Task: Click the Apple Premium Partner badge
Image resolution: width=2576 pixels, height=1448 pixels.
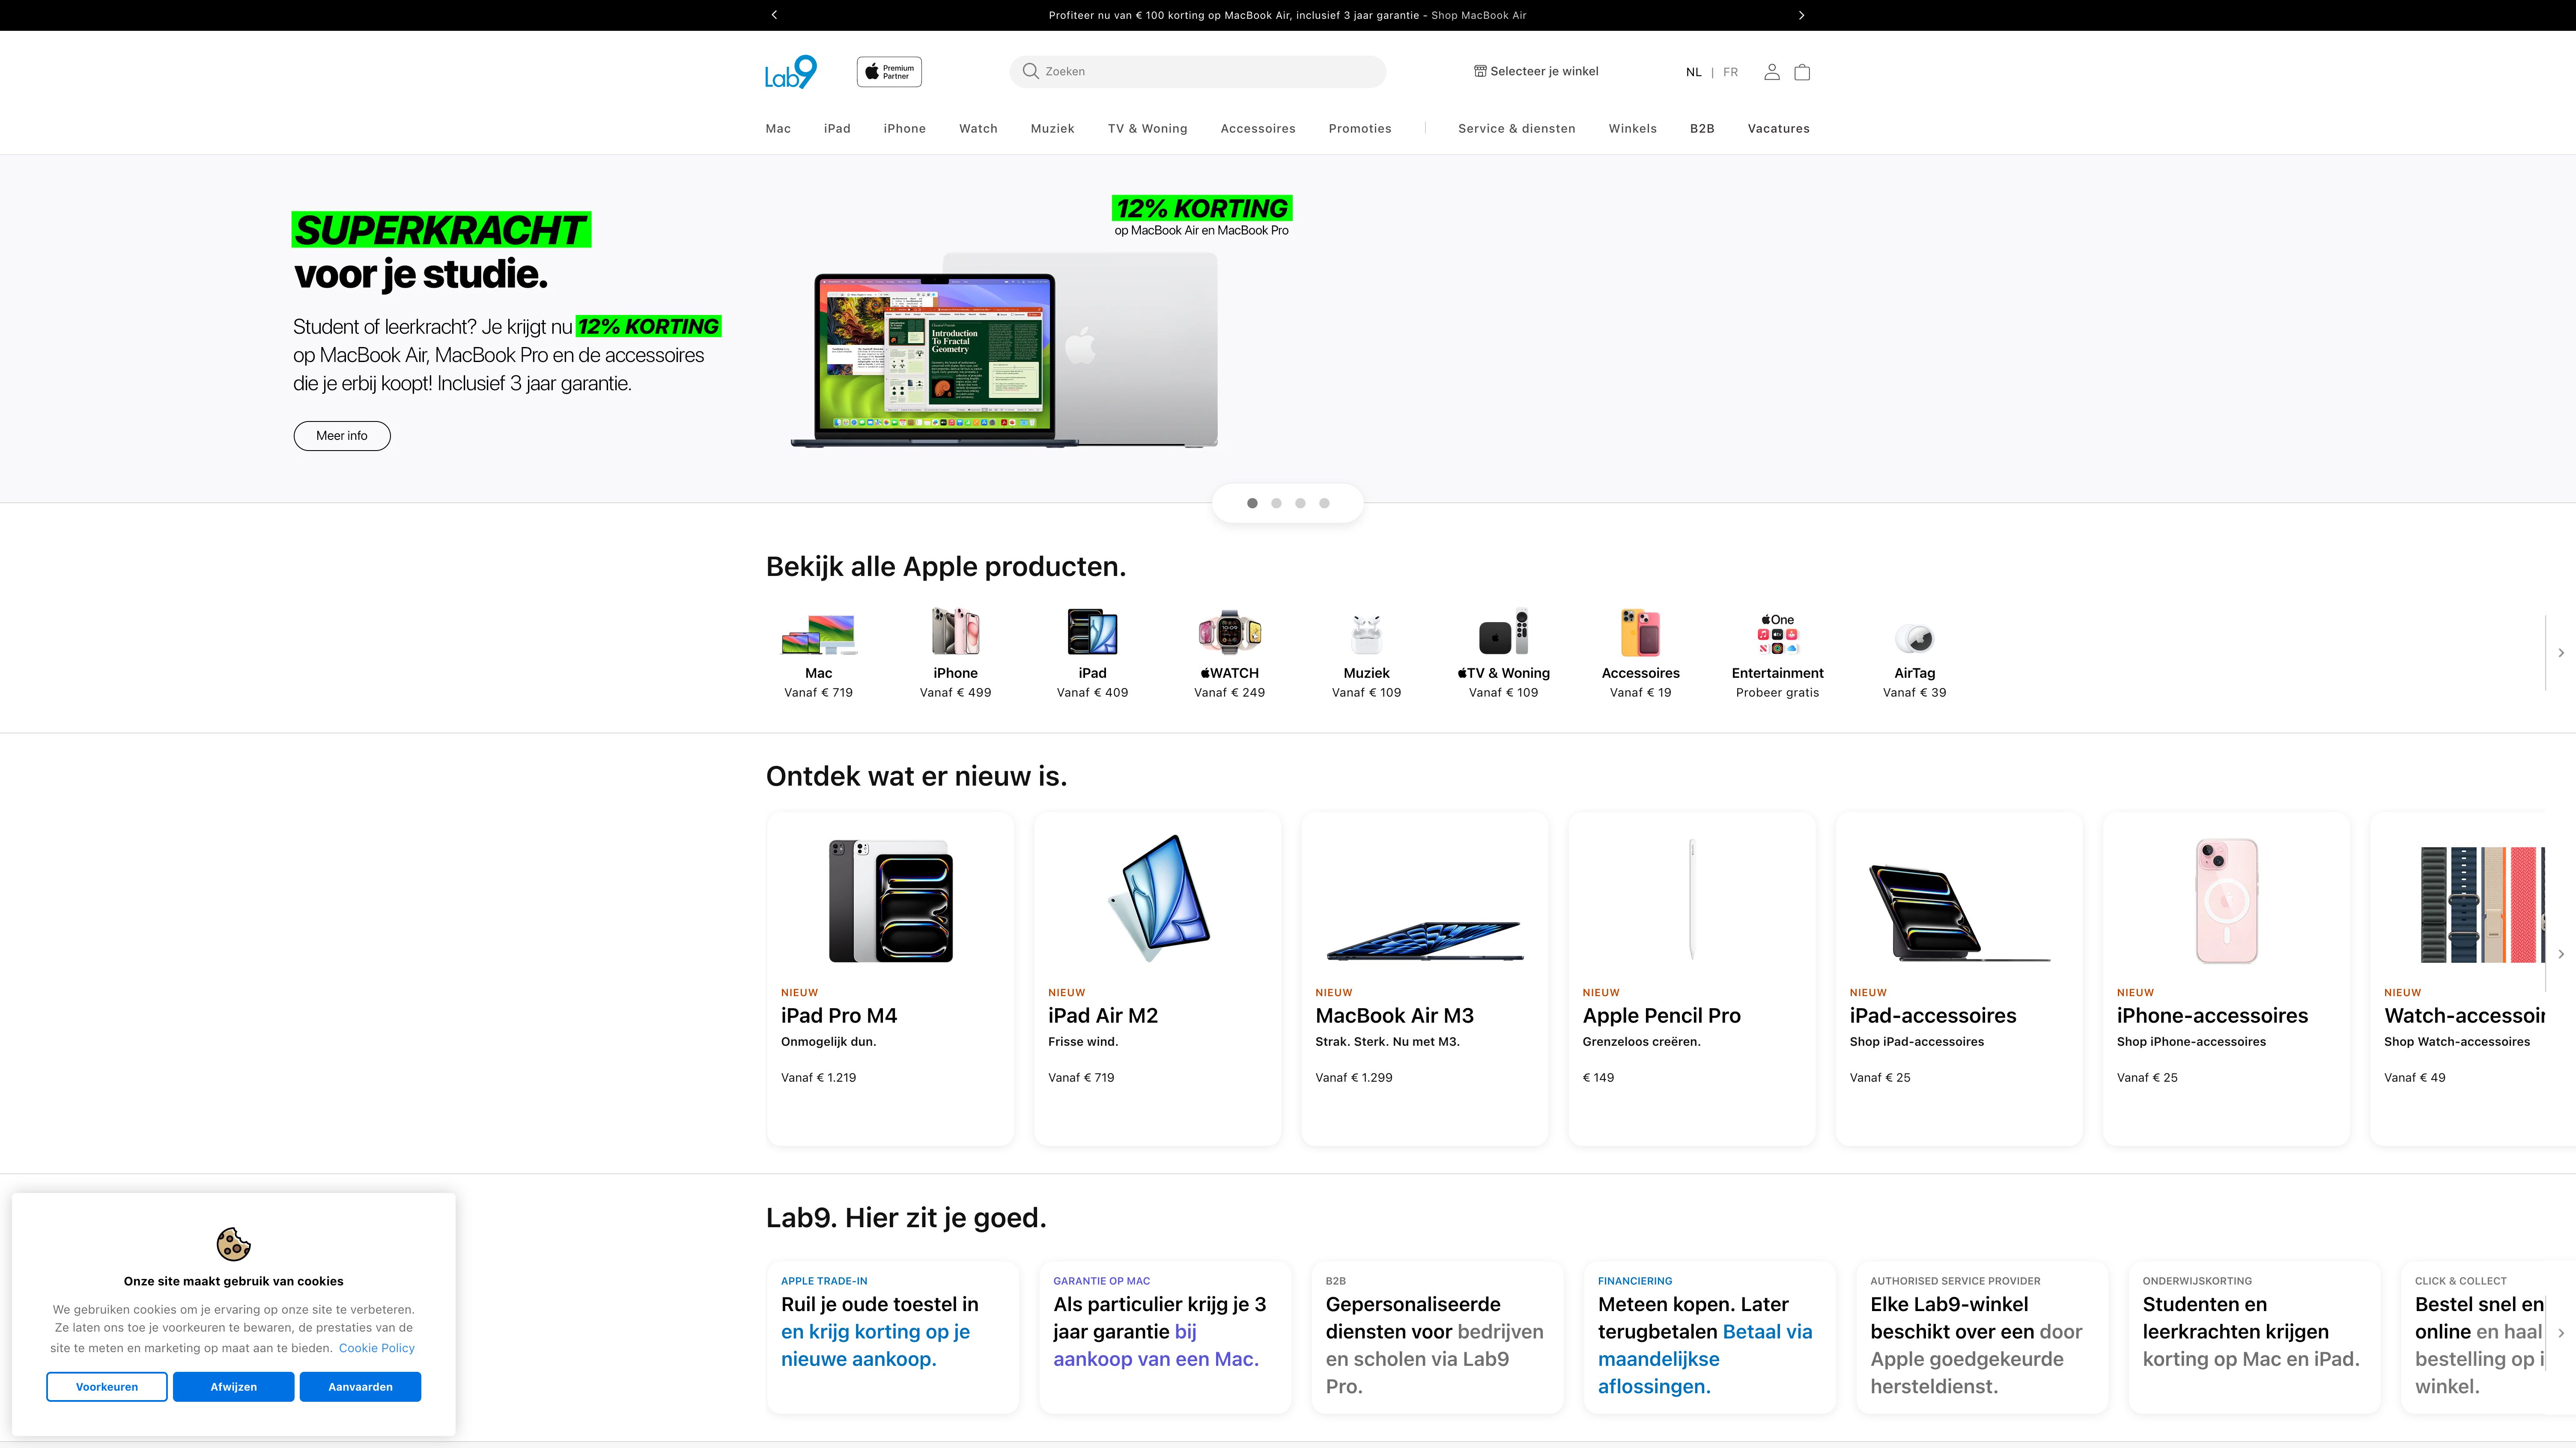Action: [889, 72]
